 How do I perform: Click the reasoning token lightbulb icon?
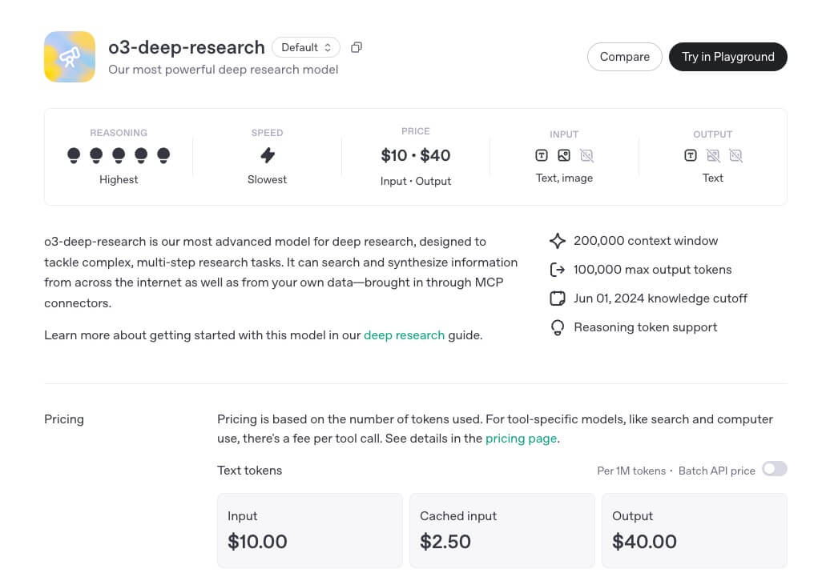coord(558,328)
